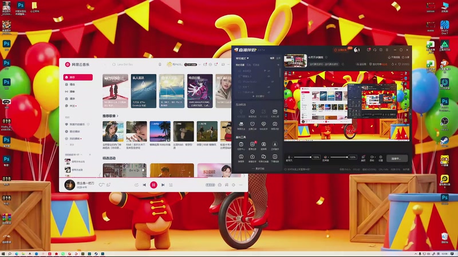The width and height of the screenshot is (458, 257).
Task: Select the portrait orientation option in streaming panel
Action: point(278,58)
